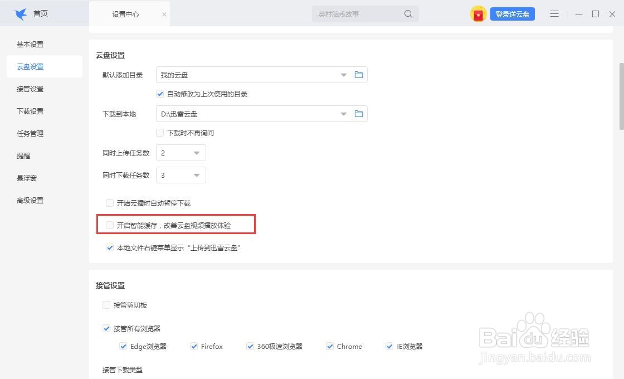Browse folder for 下载到本地
The image size is (624, 379).
tap(359, 114)
